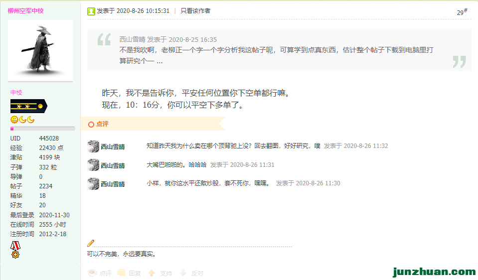This screenshot has width=478, height=280.
Task: Click the 帖子 count 2234
Action: tap(46, 186)
